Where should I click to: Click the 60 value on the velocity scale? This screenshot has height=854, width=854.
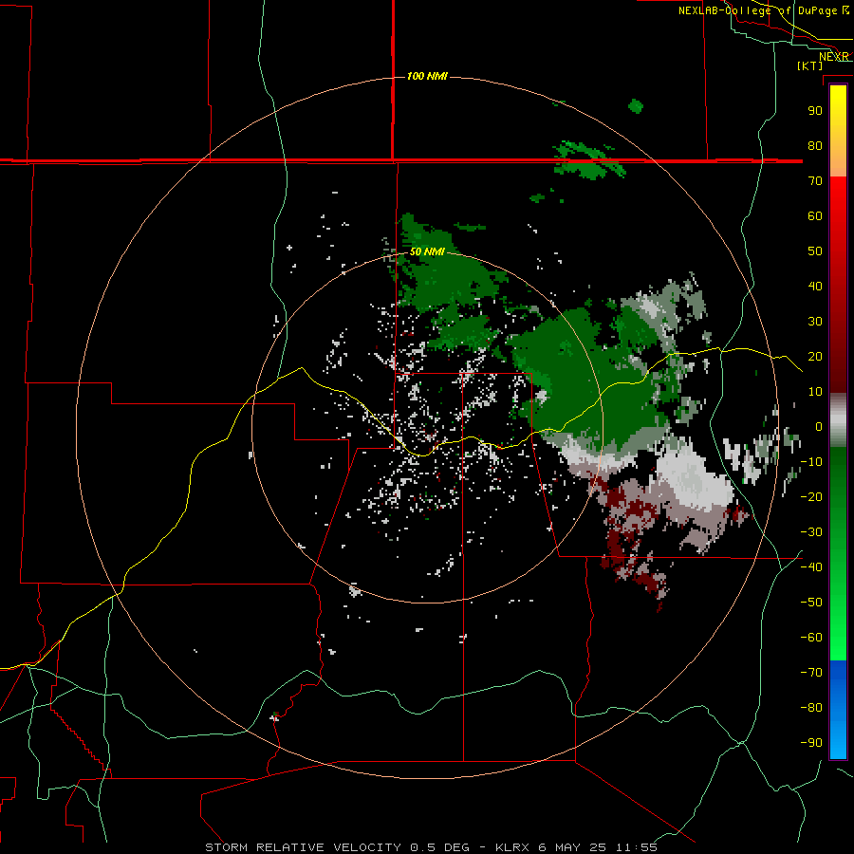tap(815, 215)
